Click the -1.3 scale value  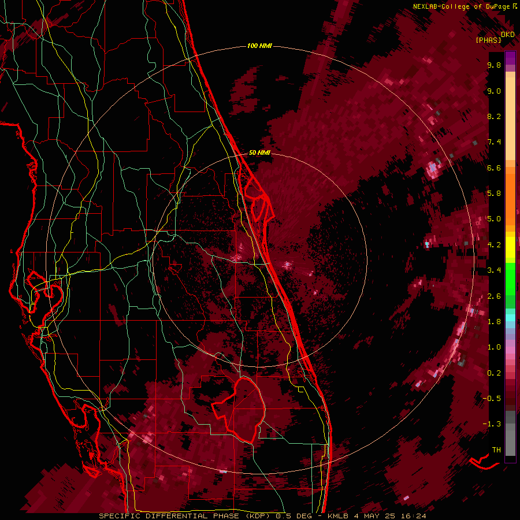492,424
